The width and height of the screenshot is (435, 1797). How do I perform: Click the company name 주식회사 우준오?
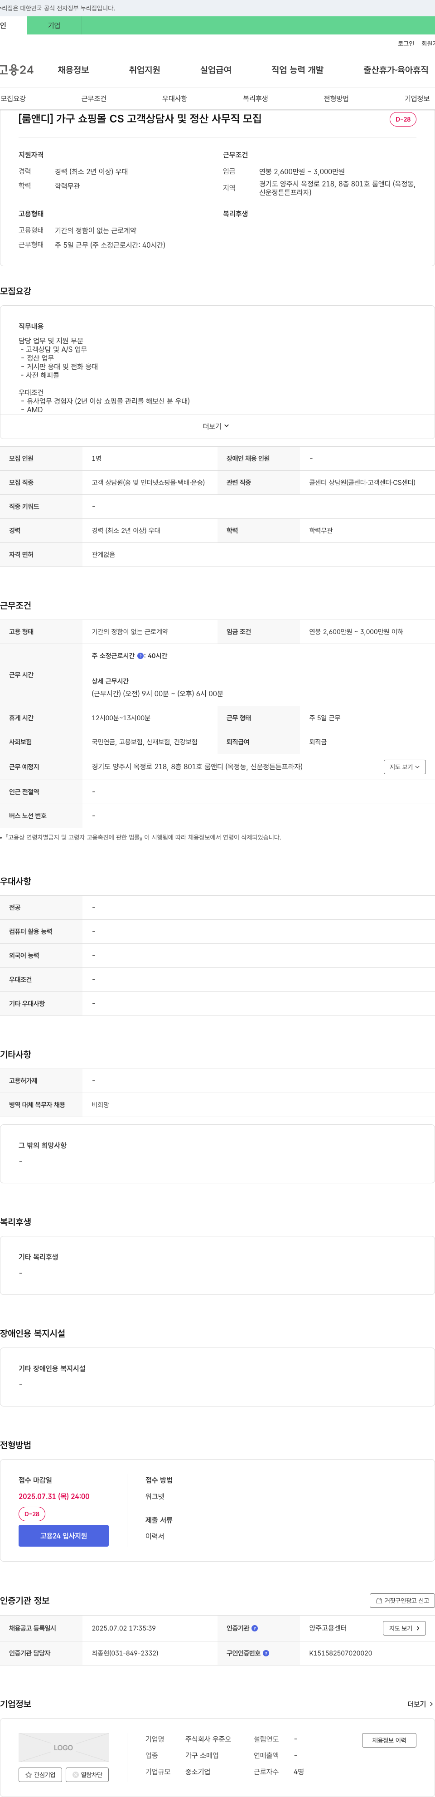[208, 1739]
